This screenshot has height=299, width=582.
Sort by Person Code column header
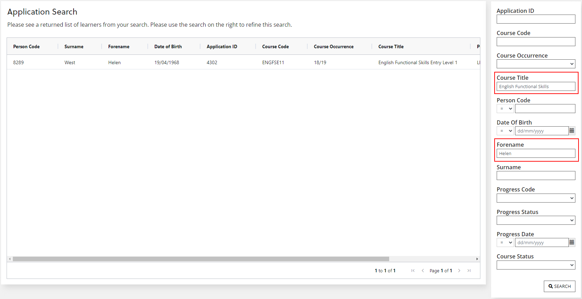[x=26, y=46]
